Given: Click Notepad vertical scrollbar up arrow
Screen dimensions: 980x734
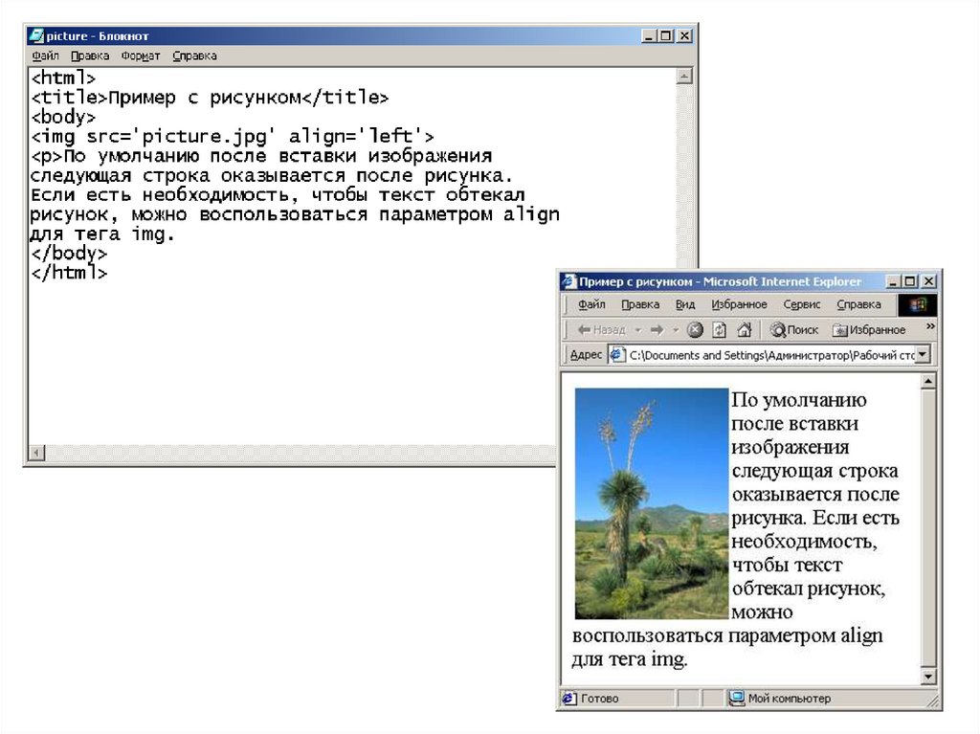Looking at the screenshot, I should (684, 77).
